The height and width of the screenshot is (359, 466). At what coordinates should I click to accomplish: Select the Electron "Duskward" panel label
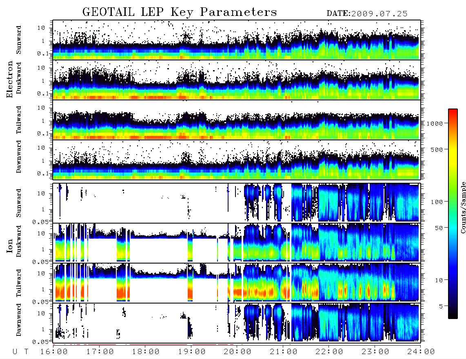coord(19,78)
